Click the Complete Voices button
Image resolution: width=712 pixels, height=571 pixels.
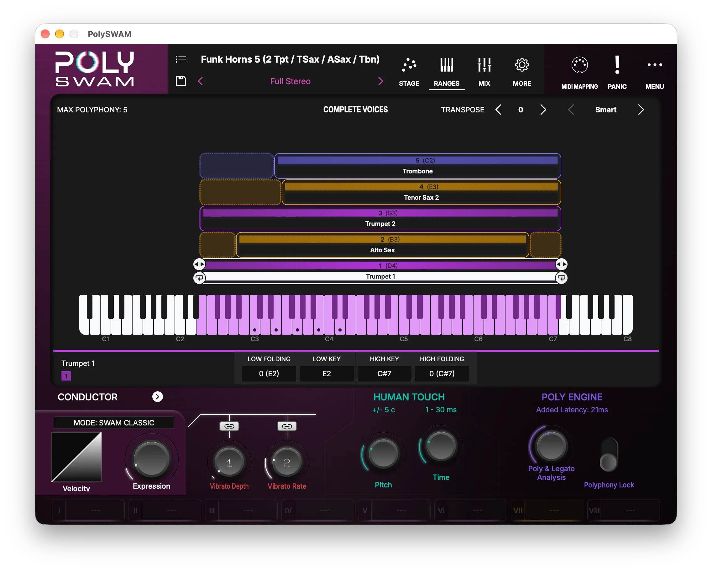[x=355, y=110]
